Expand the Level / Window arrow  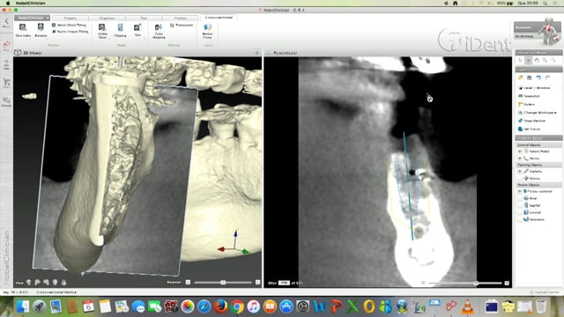[x=560, y=88]
